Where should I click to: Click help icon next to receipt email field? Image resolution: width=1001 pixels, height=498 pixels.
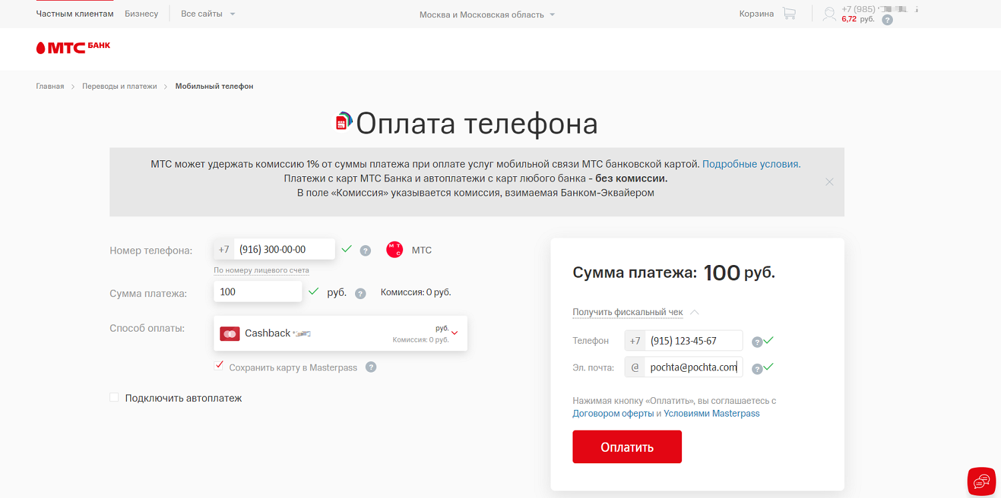(757, 368)
